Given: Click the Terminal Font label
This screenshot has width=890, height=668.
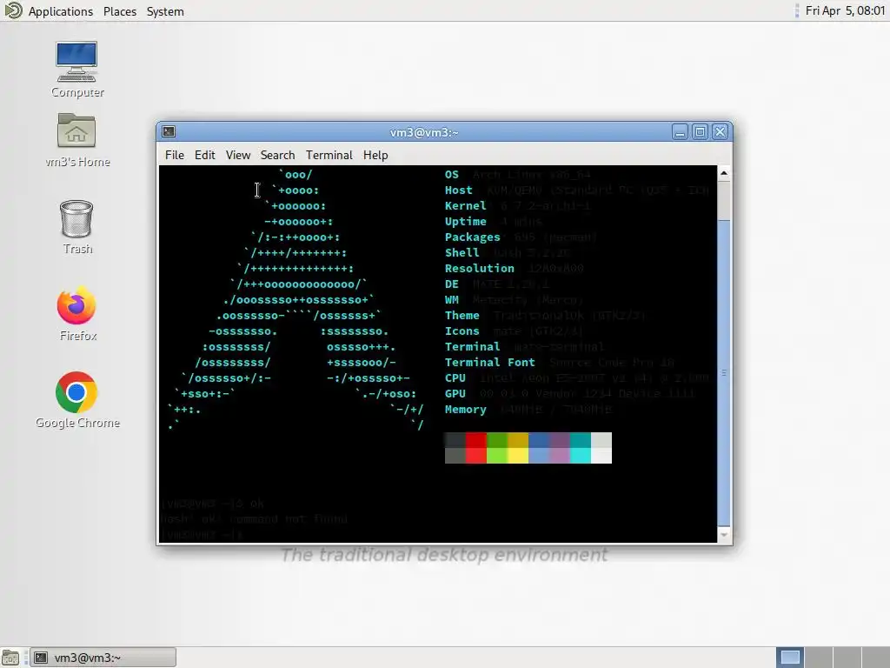Looking at the screenshot, I should (490, 363).
